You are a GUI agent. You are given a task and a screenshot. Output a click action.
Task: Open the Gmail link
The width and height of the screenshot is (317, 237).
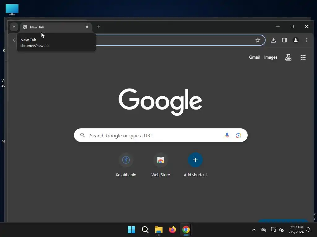(x=254, y=57)
